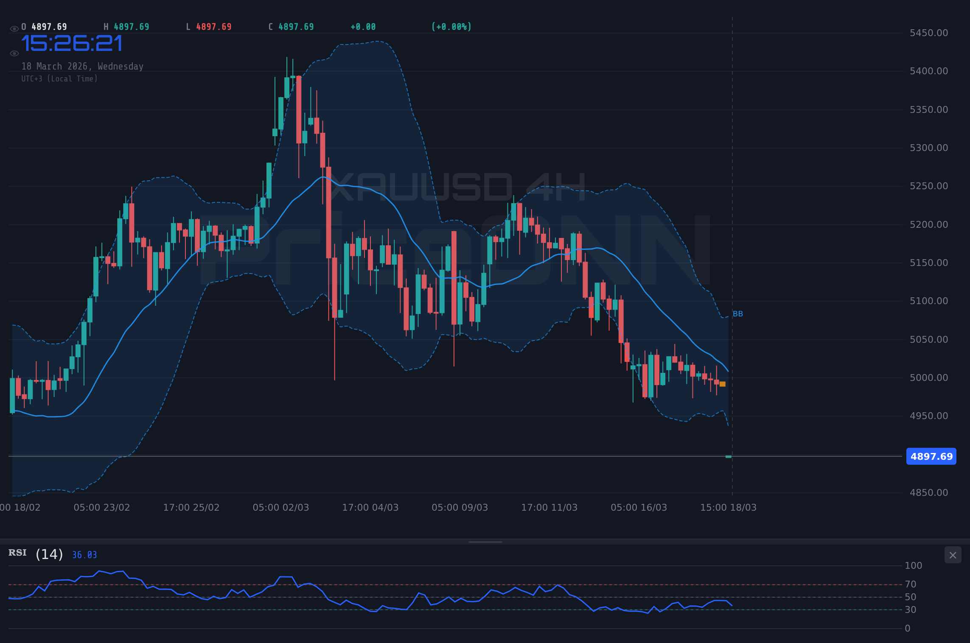The image size is (970, 643).
Task: Click the UTC+3 (Local Time) timezone label
Action: coord(60,78)
